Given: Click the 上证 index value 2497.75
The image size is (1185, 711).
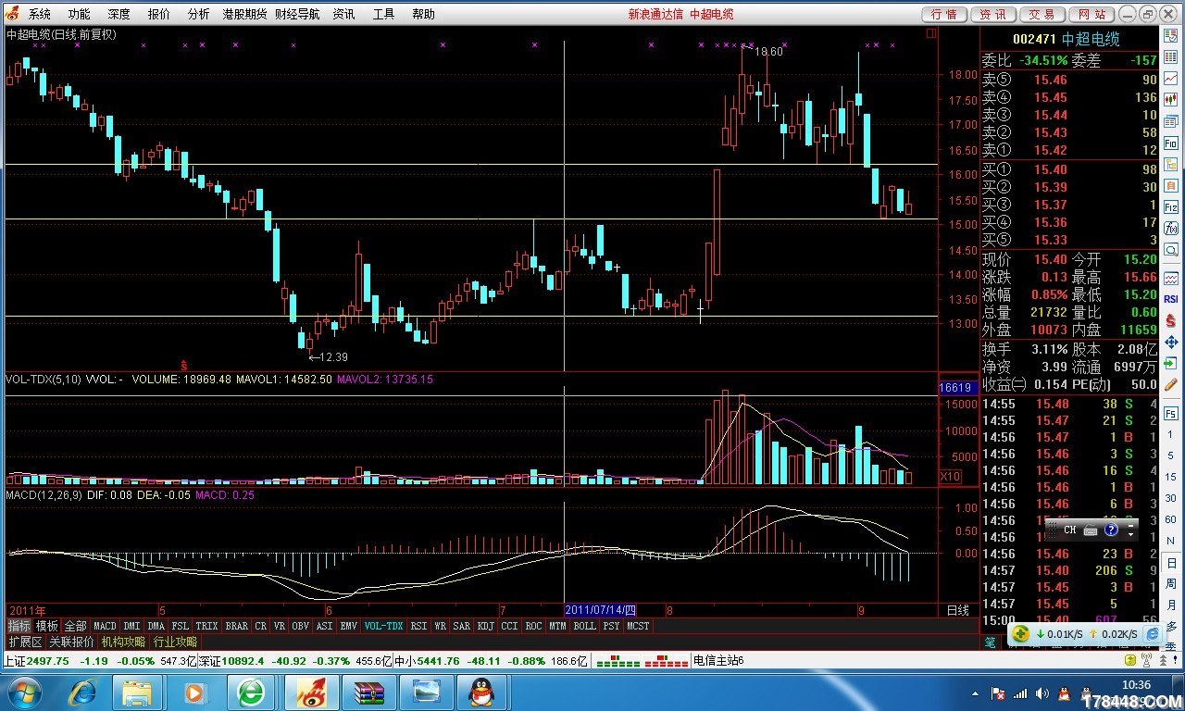Looking at the screenshot, I should 49,661.
